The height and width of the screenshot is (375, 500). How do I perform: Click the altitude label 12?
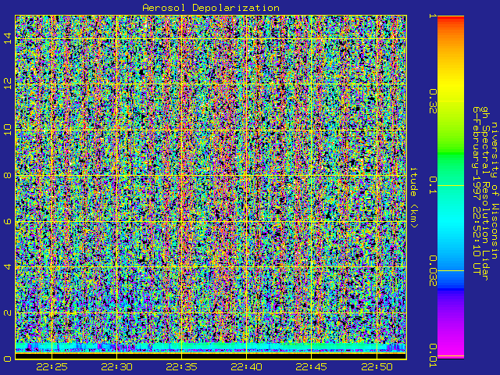click(x=8, y=84)
